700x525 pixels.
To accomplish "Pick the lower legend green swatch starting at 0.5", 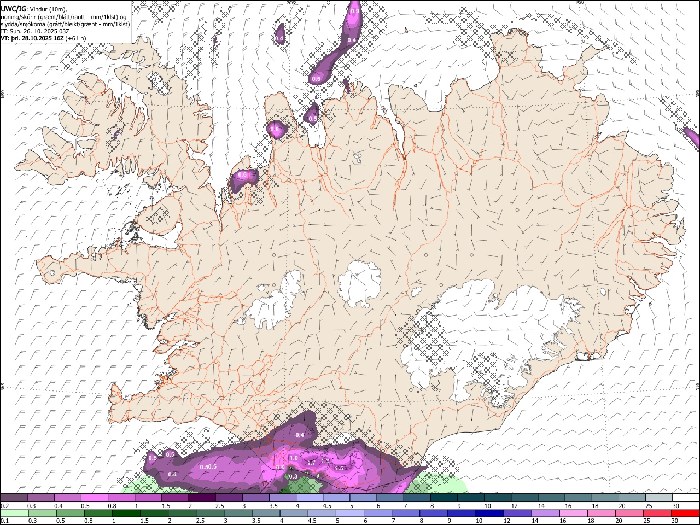I will [x=70, y=513].
